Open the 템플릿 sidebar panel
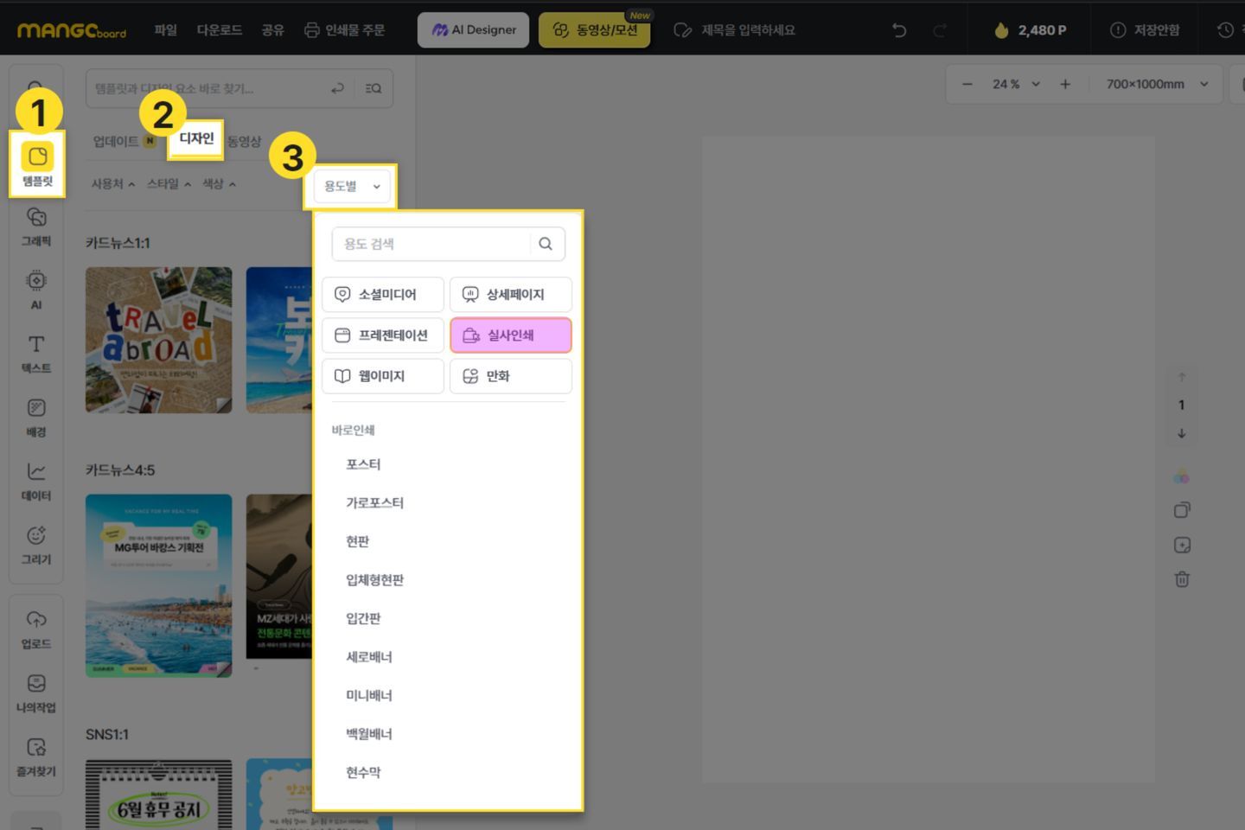Image resolution: width=1245 pixels, height=830 pixels. [37, 163]
